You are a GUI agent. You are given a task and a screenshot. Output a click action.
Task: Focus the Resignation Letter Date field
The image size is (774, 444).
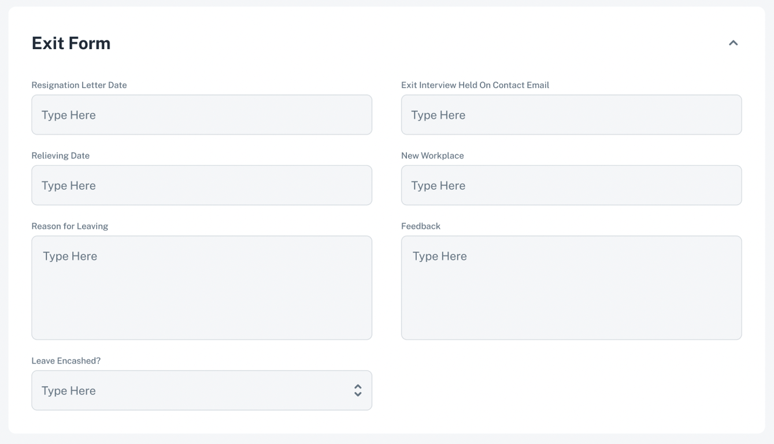point(201,114)
